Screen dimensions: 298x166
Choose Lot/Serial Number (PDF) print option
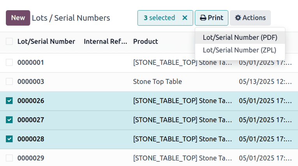pos(240,37)
